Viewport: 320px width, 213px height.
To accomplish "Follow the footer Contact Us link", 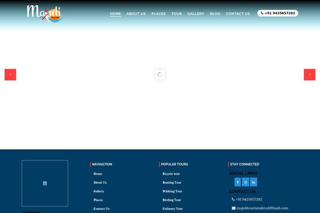I will (x=101, y=209).
